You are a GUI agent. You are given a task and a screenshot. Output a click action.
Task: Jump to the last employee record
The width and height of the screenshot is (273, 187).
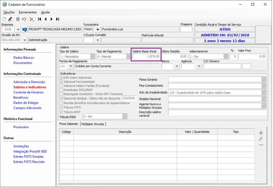57,19
